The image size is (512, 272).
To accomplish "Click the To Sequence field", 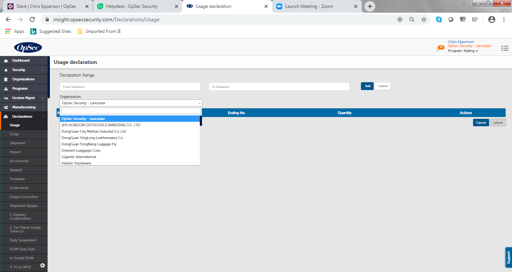I will pos(279,87).
